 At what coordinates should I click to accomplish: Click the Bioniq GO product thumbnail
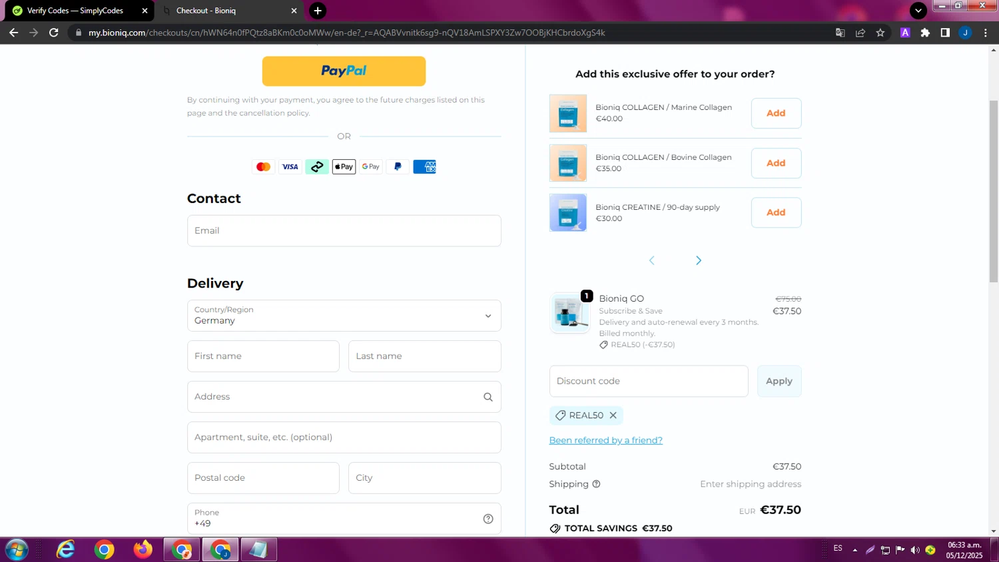(569, 313)
